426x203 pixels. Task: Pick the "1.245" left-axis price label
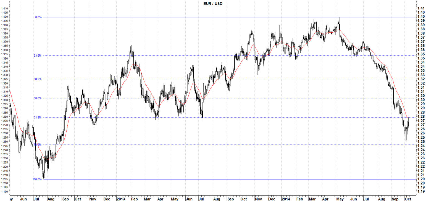pos(4,146)
